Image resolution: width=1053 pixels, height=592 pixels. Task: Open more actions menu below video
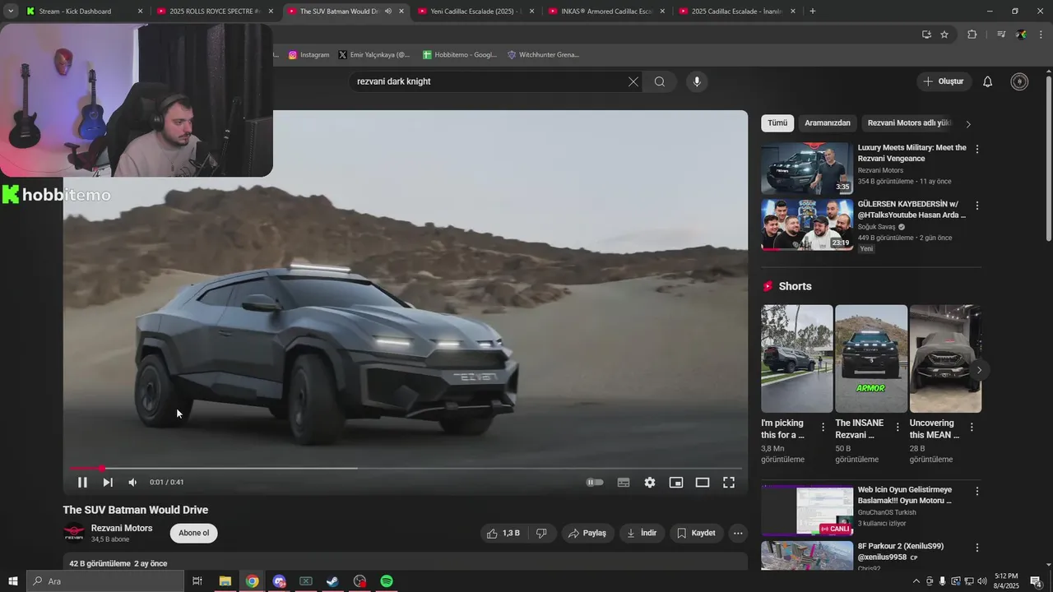(738, 533)
